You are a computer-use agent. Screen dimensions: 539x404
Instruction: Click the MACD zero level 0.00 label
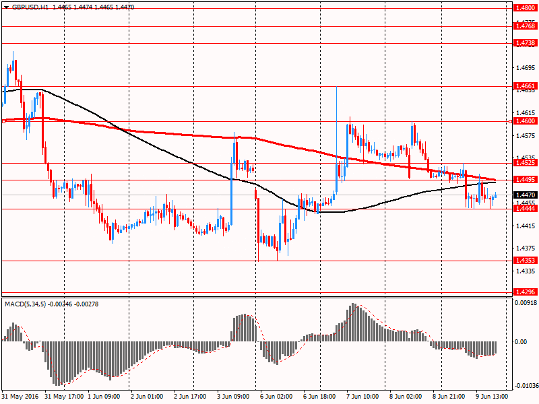(x=521, y=342)
